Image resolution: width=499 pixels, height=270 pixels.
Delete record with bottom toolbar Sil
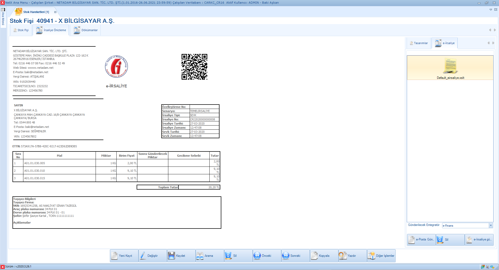click(238, 256)
